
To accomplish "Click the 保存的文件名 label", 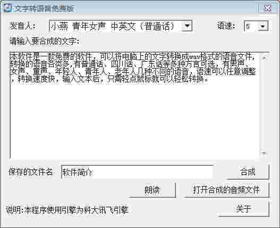I will (x=31, y=172).
